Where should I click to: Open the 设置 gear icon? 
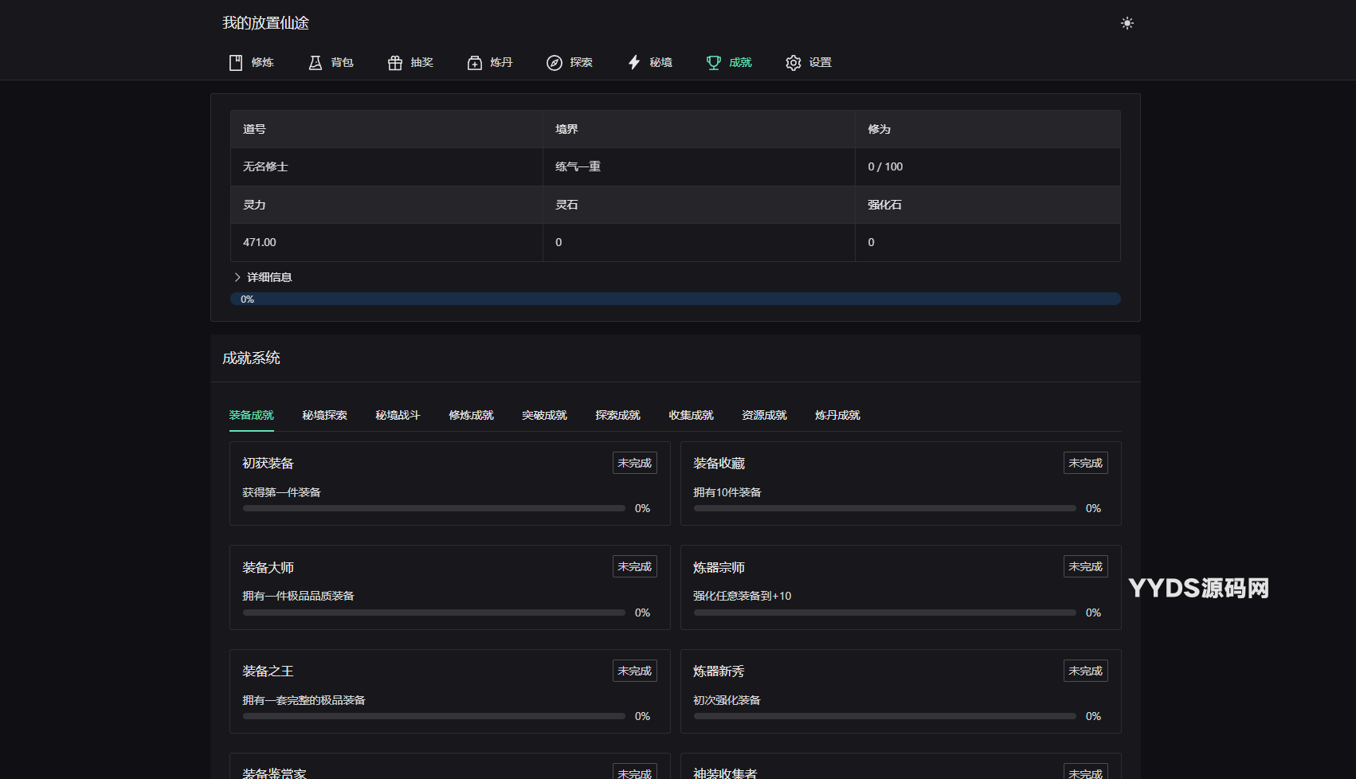tap(794, 63)
